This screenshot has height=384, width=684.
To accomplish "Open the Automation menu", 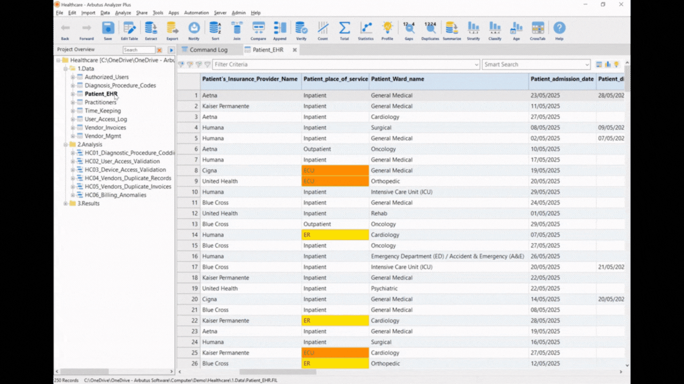I will click(x=196, y=13).
